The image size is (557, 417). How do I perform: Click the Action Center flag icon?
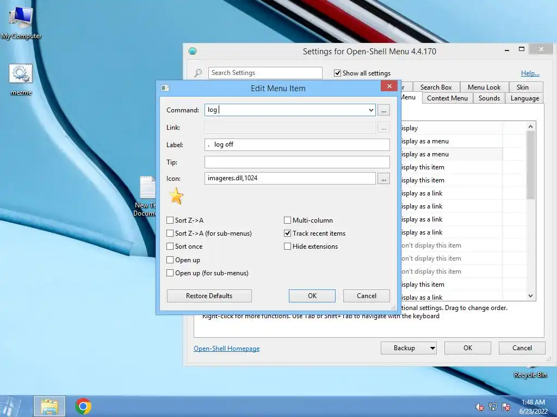coord(506,407)
